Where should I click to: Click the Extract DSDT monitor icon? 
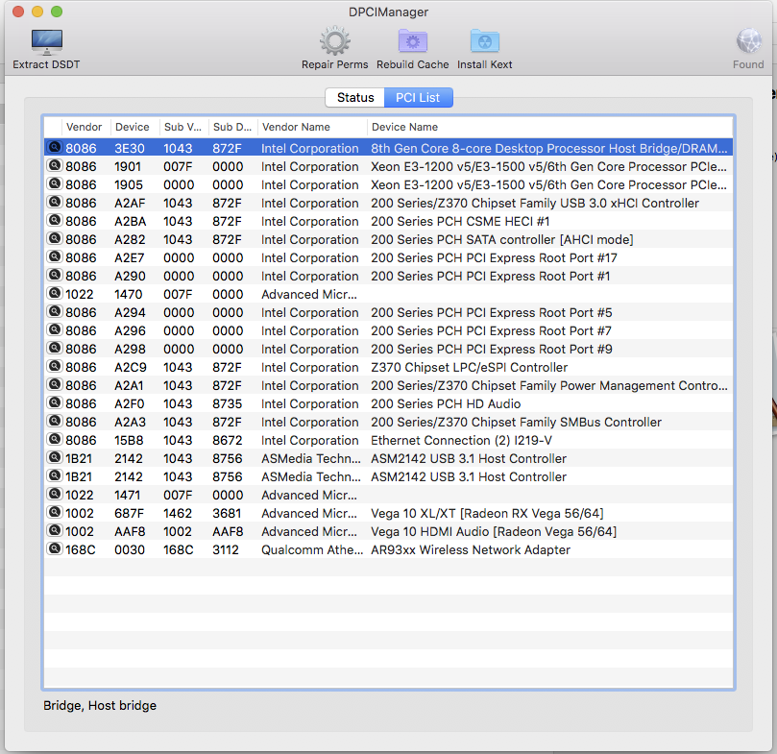(x=46, y=41)
